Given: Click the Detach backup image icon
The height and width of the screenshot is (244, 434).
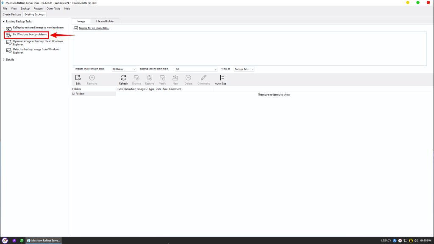Looking at the screenshot, I should click(x=8, y=51).
